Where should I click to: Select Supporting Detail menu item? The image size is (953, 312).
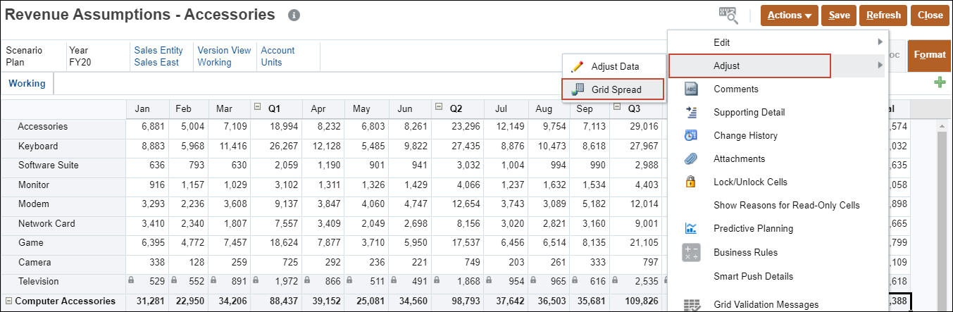pyautogui.click(x=749, y=113)
